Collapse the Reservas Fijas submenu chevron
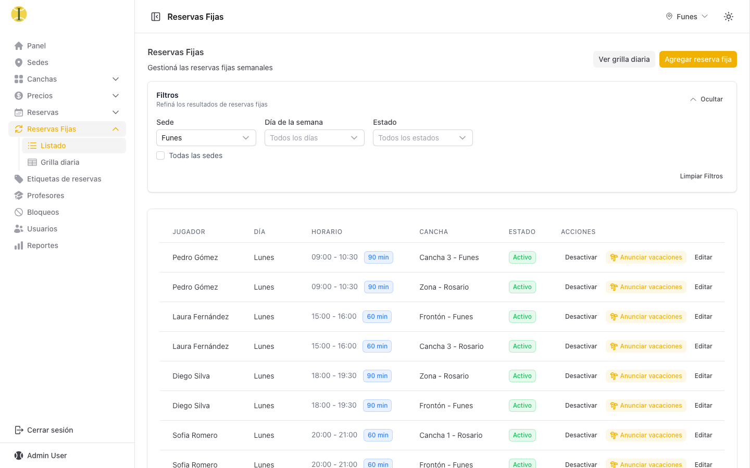The width and height of the screenshot is (750, 468). click(116, 129)
